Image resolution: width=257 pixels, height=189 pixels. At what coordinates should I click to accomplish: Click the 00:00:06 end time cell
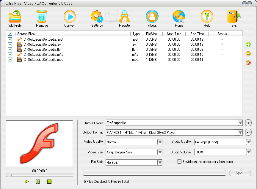[x=197, y=49]
